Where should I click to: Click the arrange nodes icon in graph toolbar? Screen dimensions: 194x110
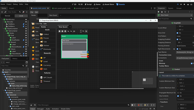86,31
